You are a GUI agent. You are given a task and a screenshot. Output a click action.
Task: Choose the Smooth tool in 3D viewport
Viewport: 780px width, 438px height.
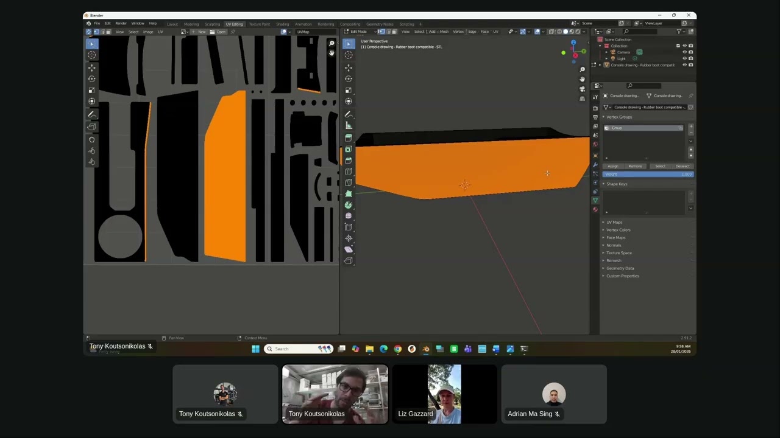[349, 215]
